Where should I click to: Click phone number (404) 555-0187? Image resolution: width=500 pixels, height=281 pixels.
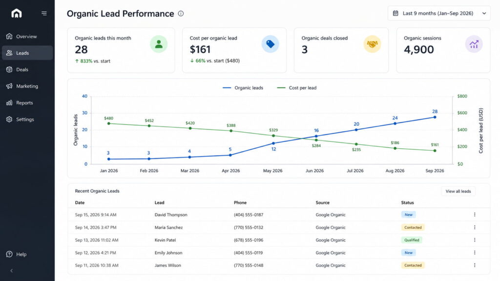[249, 215]
